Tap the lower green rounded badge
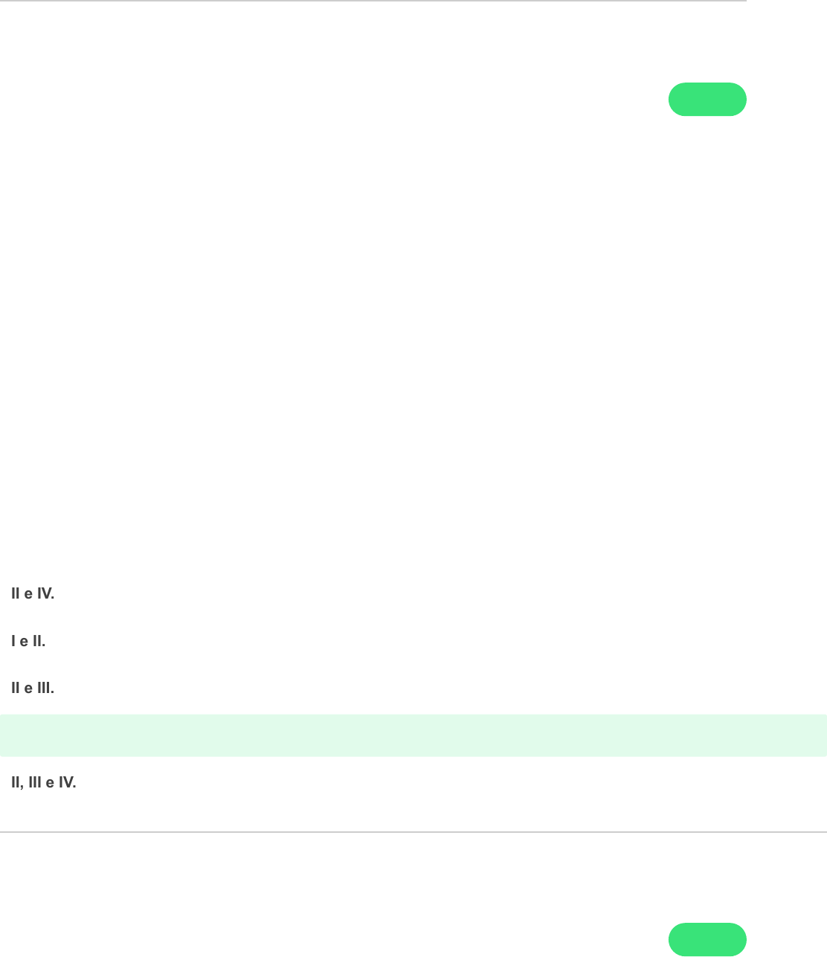This screenshot has height=957, width=827. (707, 939)
